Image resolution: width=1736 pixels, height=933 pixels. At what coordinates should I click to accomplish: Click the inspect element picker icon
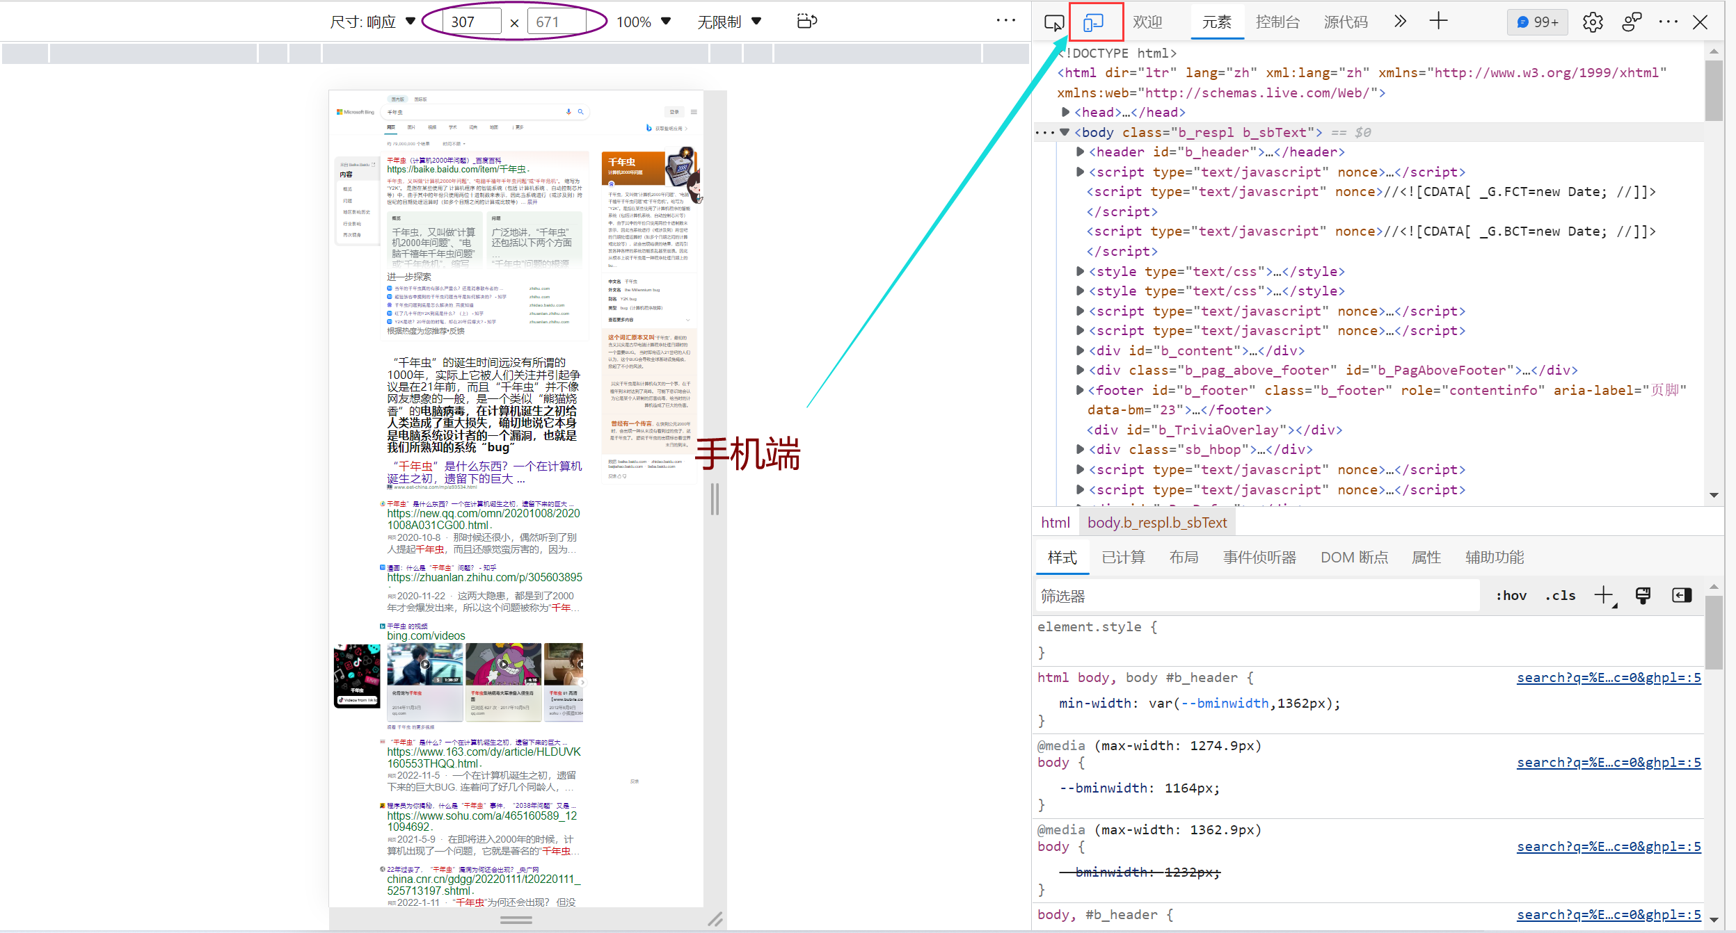click(1053, 22)
